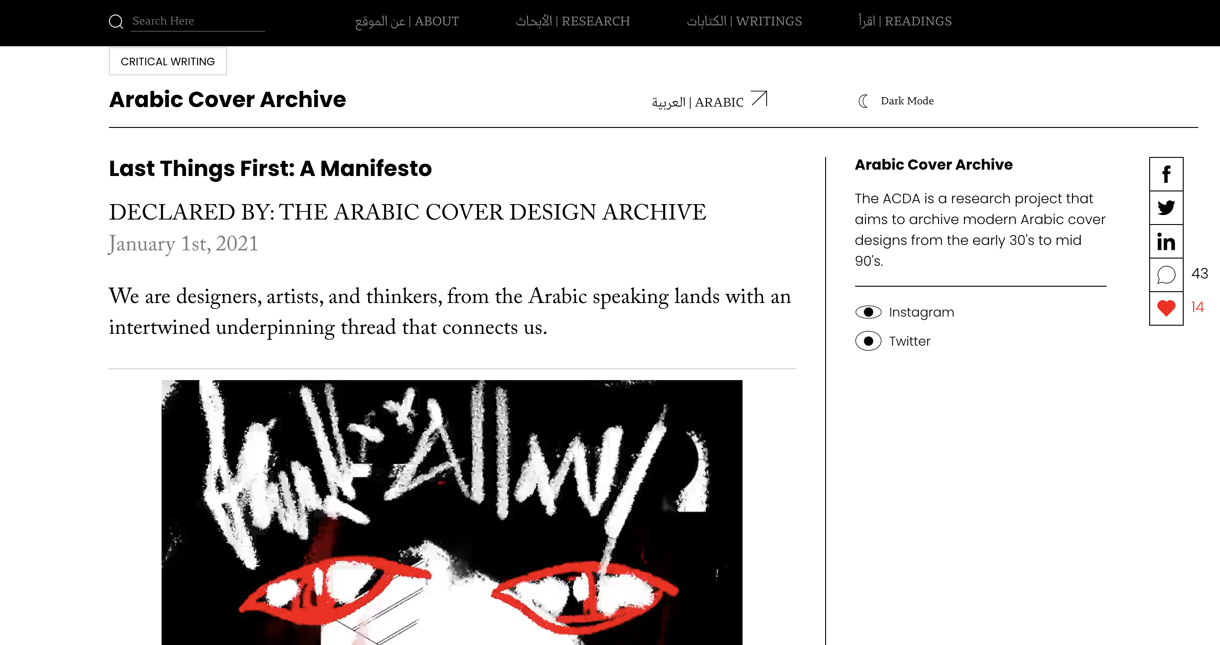The height and width of the screenshot is (645, 1220).
Task: Open the manifesto cover artwork image
Action: tap(452, 513)
